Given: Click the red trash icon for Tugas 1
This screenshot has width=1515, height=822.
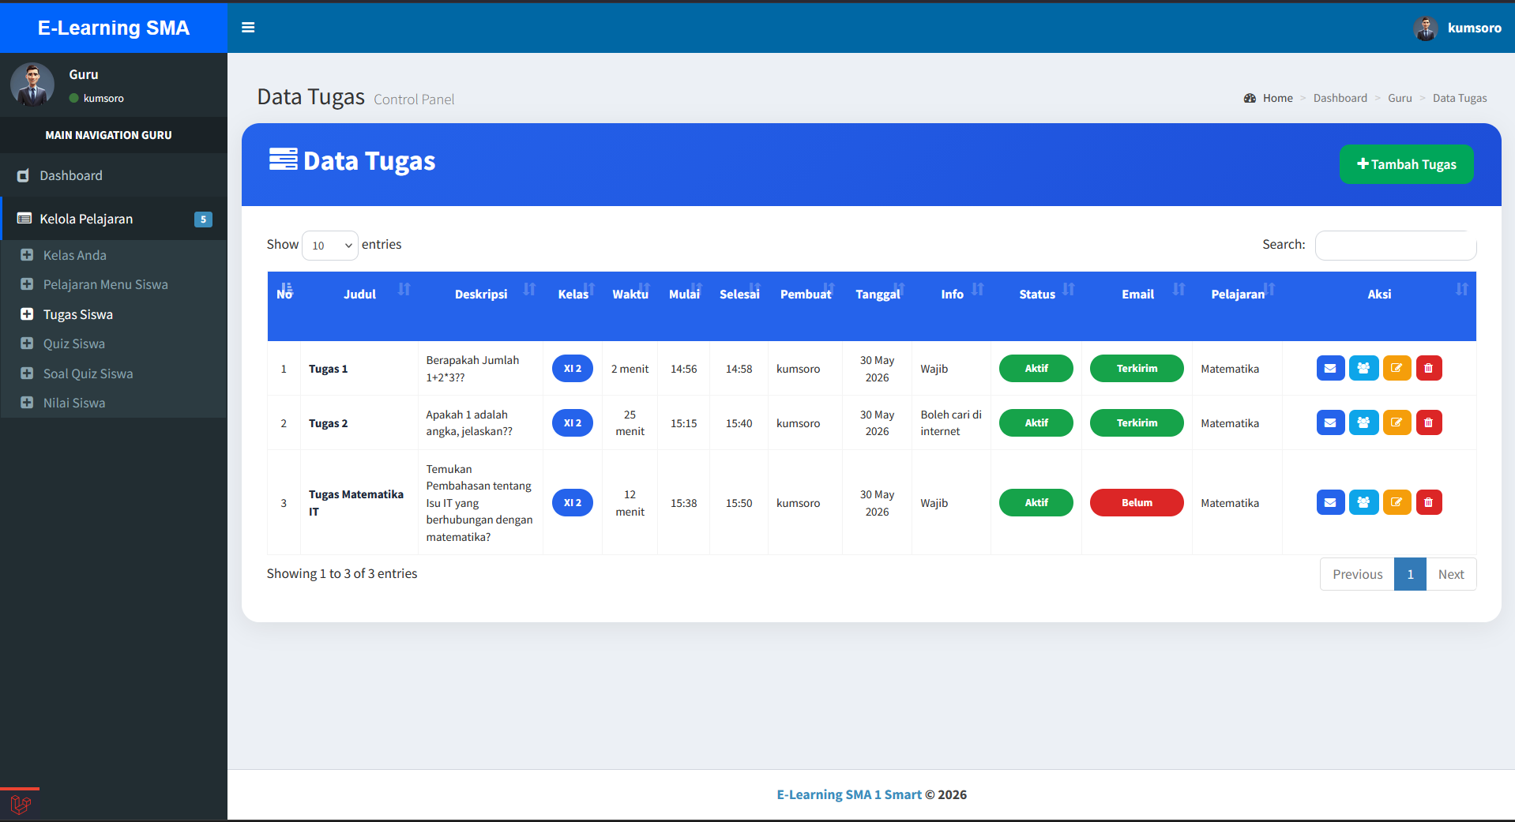Looking at the screenshot, I should click(x=1428, y=368).
